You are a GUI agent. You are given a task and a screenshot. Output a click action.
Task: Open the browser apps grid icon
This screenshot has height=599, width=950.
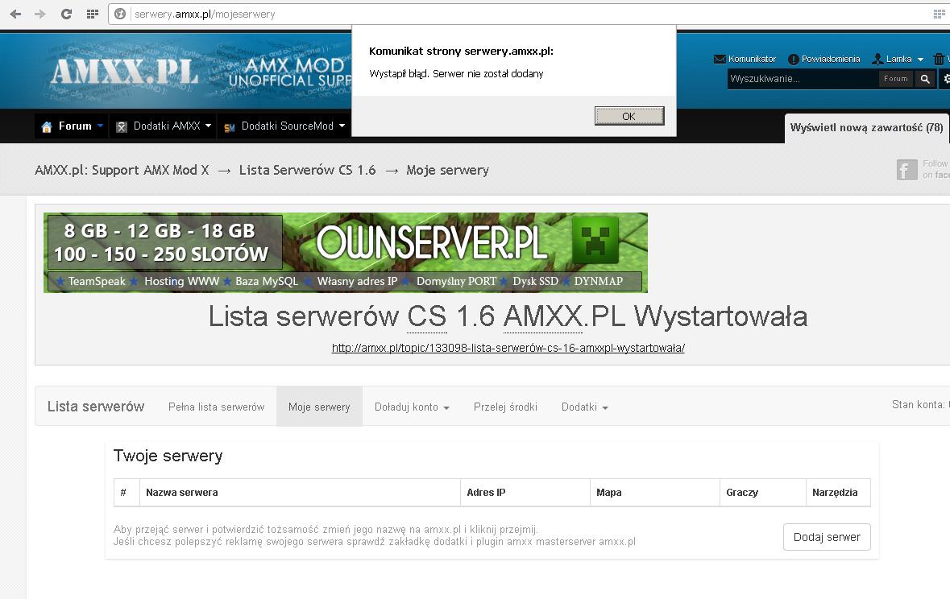[x=93, y=14]
